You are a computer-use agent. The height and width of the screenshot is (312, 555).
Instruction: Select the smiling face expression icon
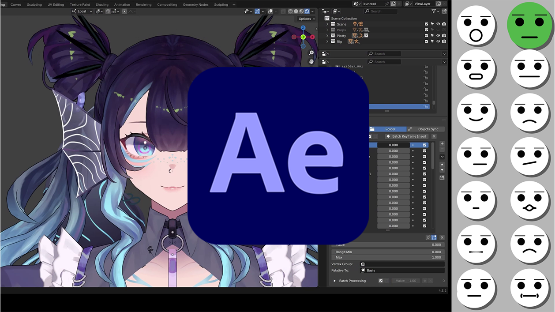point(476,113)
